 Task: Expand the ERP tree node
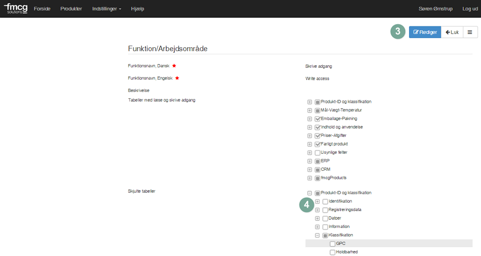tap(309, 161)
